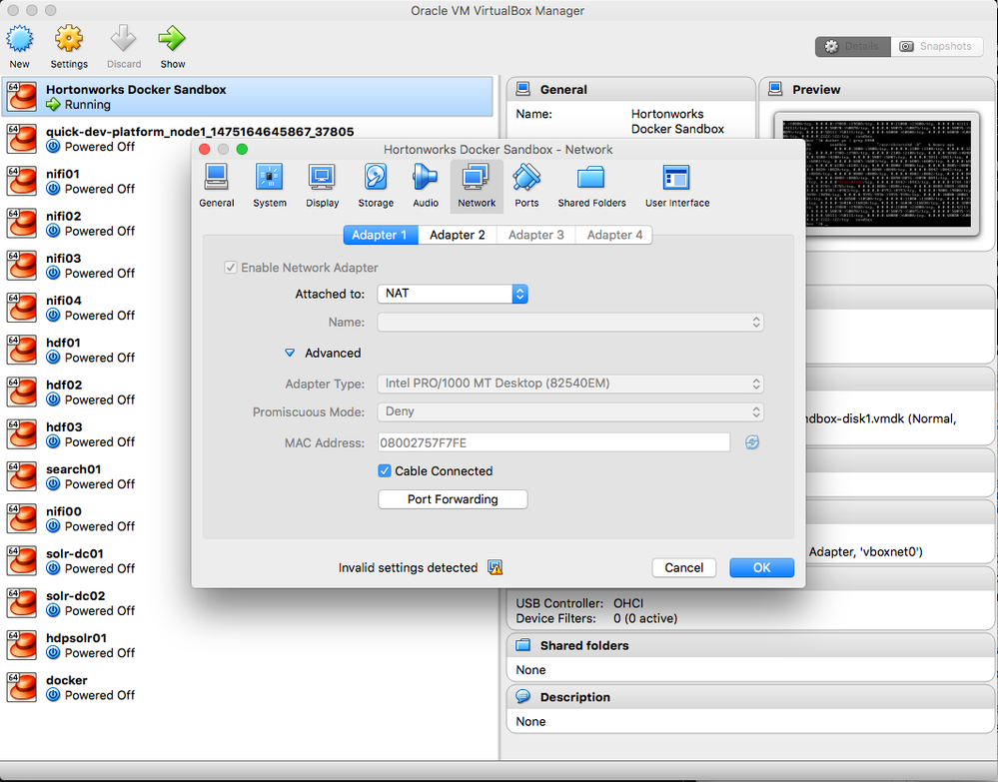The width and height of the screenshot is (998, 782).
Task: Open the Audio settings panel
Action: tap(425, 185)
